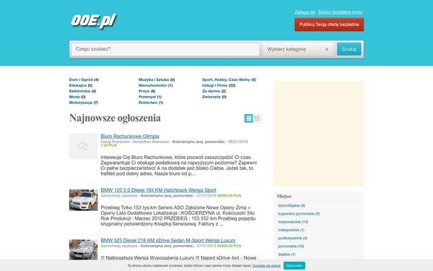Open the Nieruchomości category
The height and width of the screenshot is (271, 433).
153,85
